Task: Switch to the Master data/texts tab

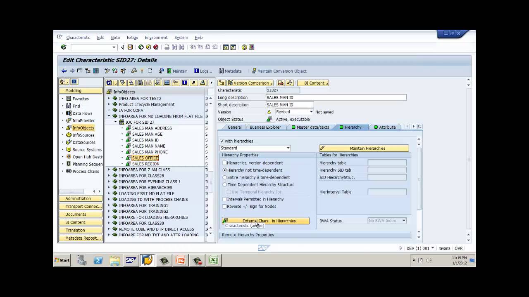Action: point(310,127)
